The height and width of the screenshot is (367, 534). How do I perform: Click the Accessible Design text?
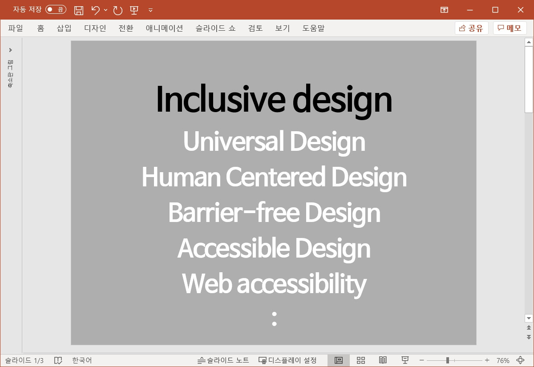coord(274,249)
